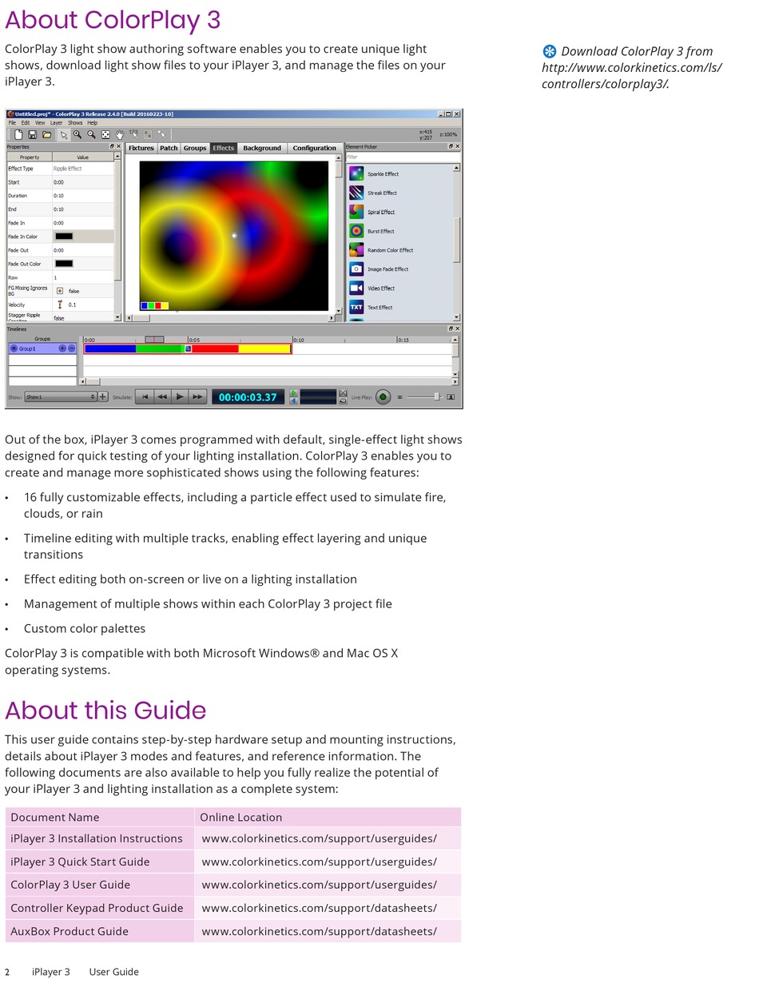Toggle the Group1 visibility circle icon

[x=14, y=348]
